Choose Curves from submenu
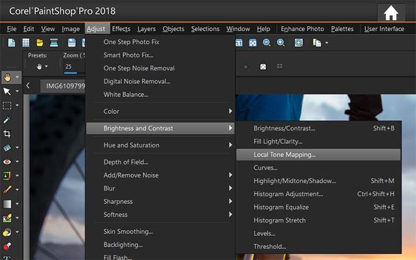This screenshot has width=416, height=260. pos(318,168)
